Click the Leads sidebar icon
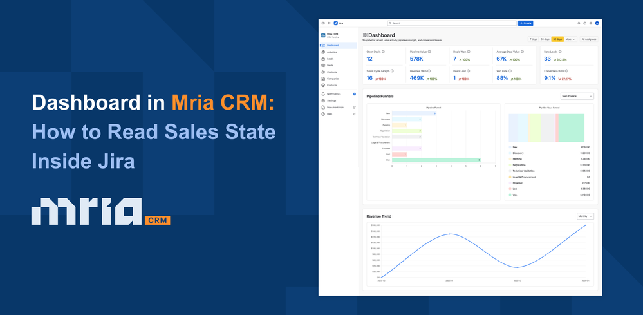The height and width of the screenshot is (315, 643). click(x=323, y=59)
